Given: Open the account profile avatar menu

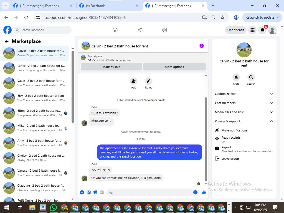Looking at the screenshot, I should (272, 30).
